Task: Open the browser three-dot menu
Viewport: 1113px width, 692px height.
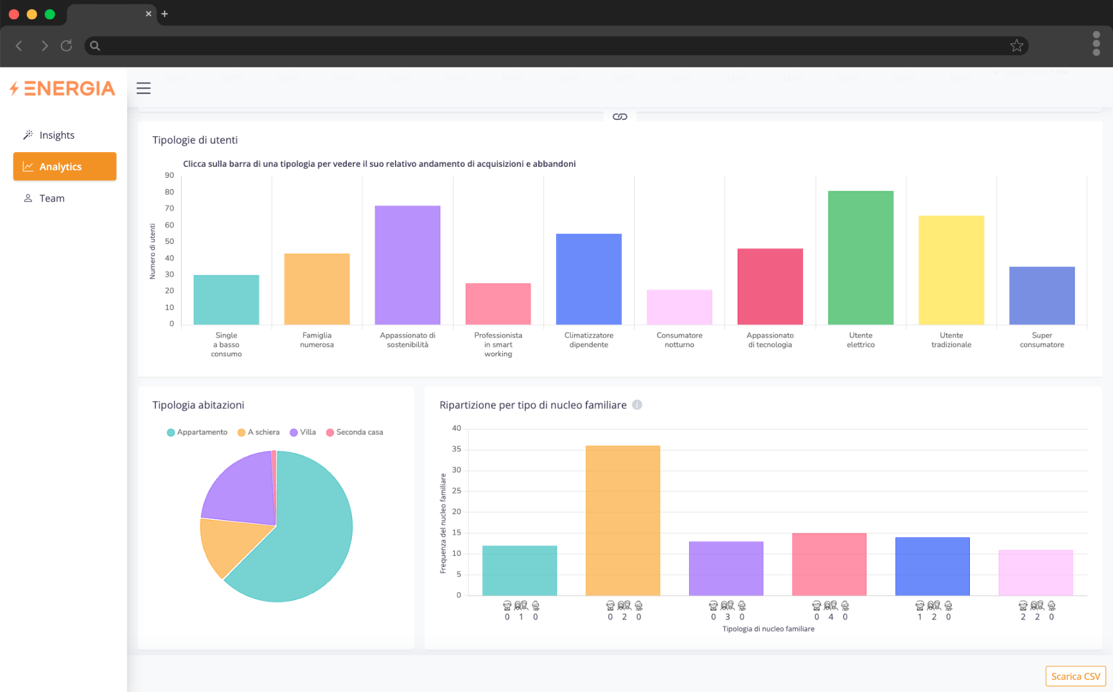Action: [x=1096, y=44]
